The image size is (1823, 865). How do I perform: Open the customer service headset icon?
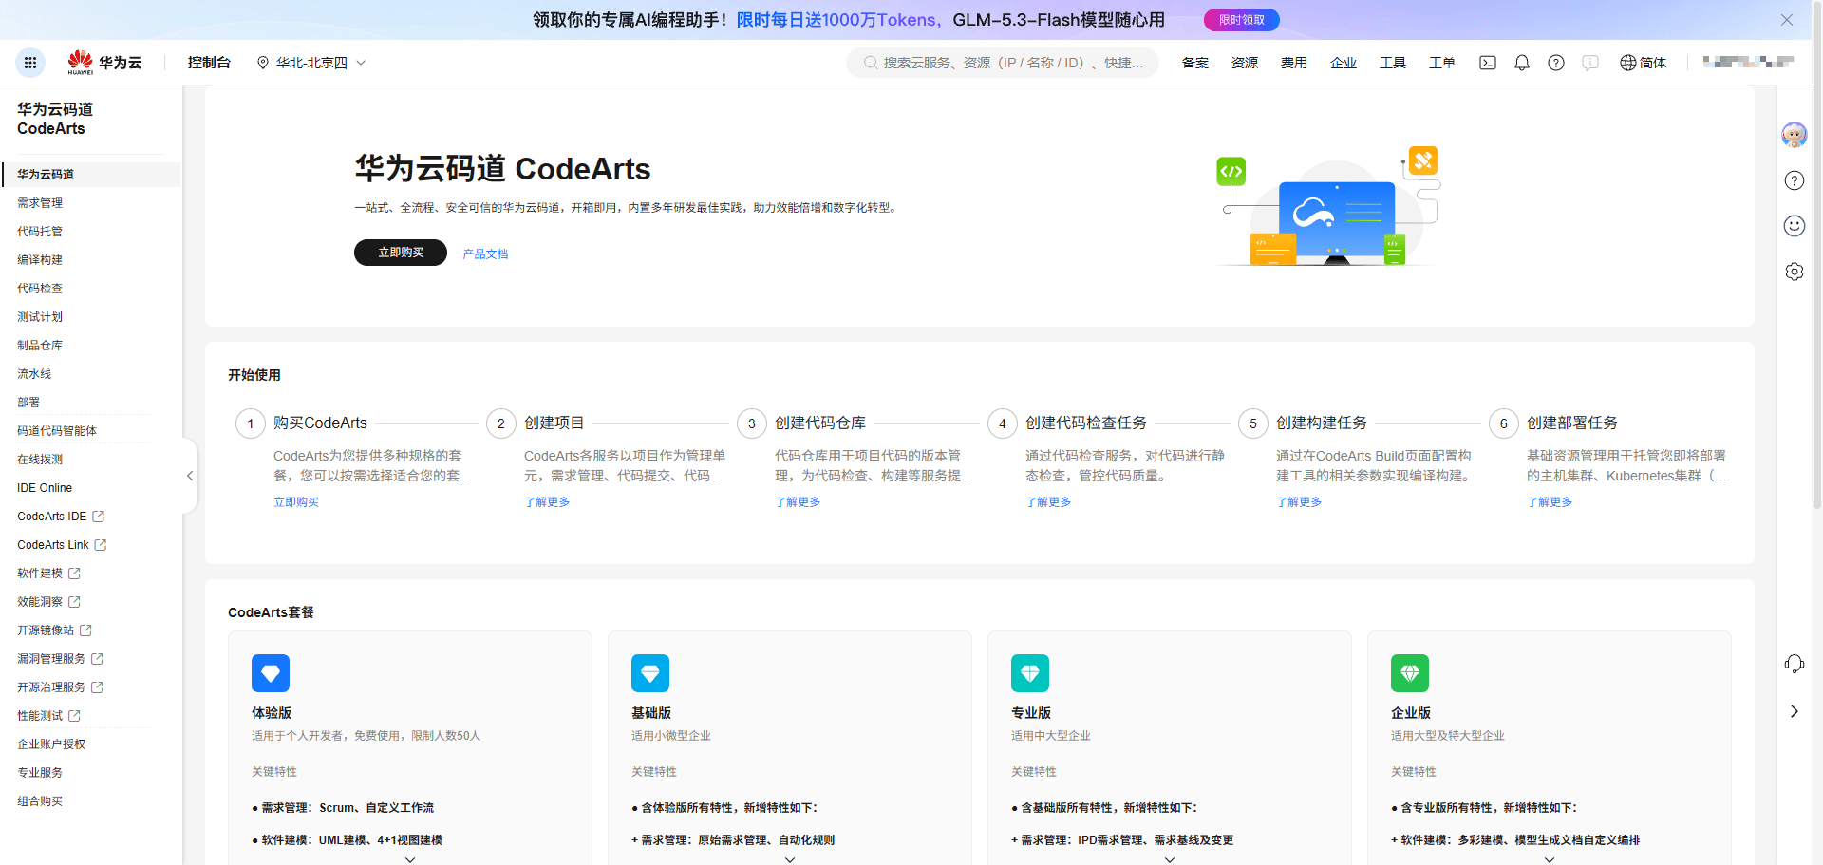(1795, 664)
